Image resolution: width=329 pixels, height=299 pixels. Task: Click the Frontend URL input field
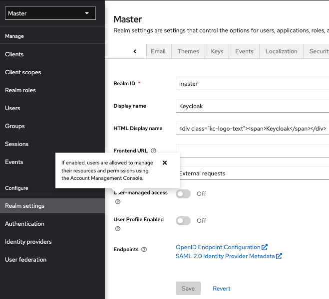253,151
